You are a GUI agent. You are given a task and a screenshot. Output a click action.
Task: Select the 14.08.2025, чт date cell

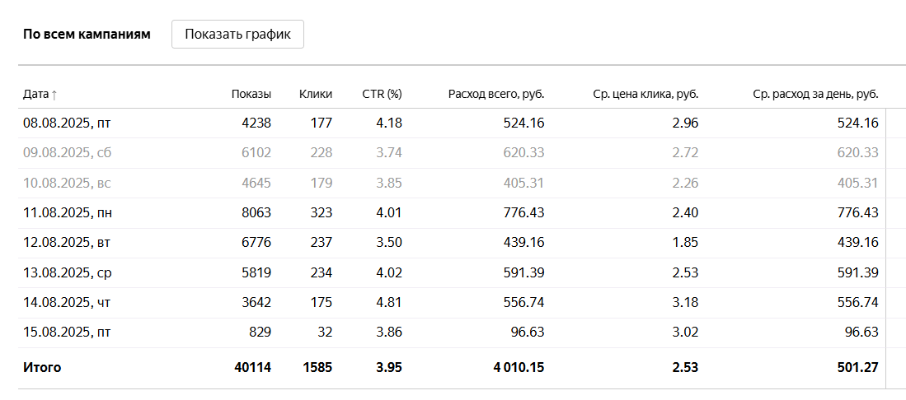67,302
